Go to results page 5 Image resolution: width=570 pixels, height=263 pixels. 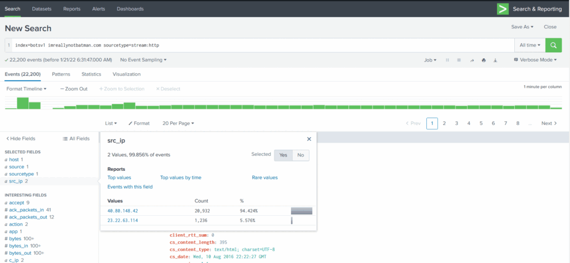[x=481, y=123]
